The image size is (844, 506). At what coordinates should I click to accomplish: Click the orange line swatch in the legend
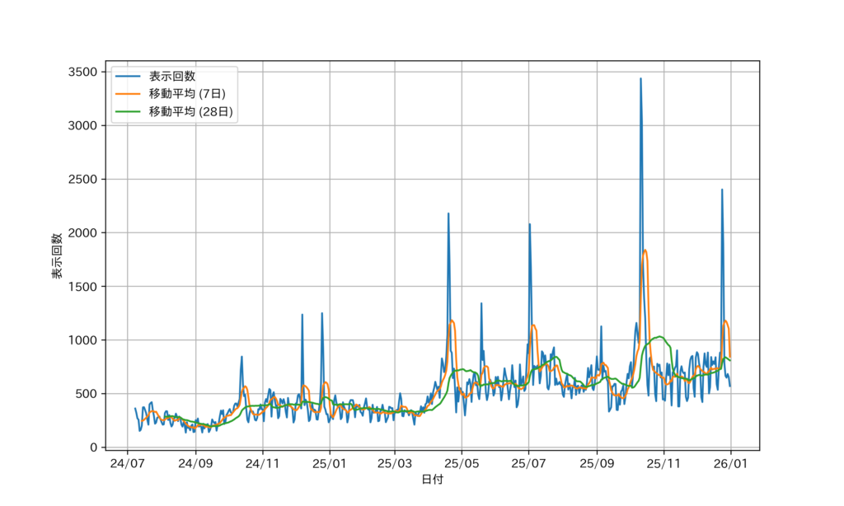(128, 94)
